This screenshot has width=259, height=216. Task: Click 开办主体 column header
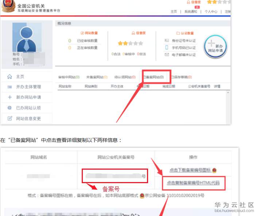coord(117,86)
